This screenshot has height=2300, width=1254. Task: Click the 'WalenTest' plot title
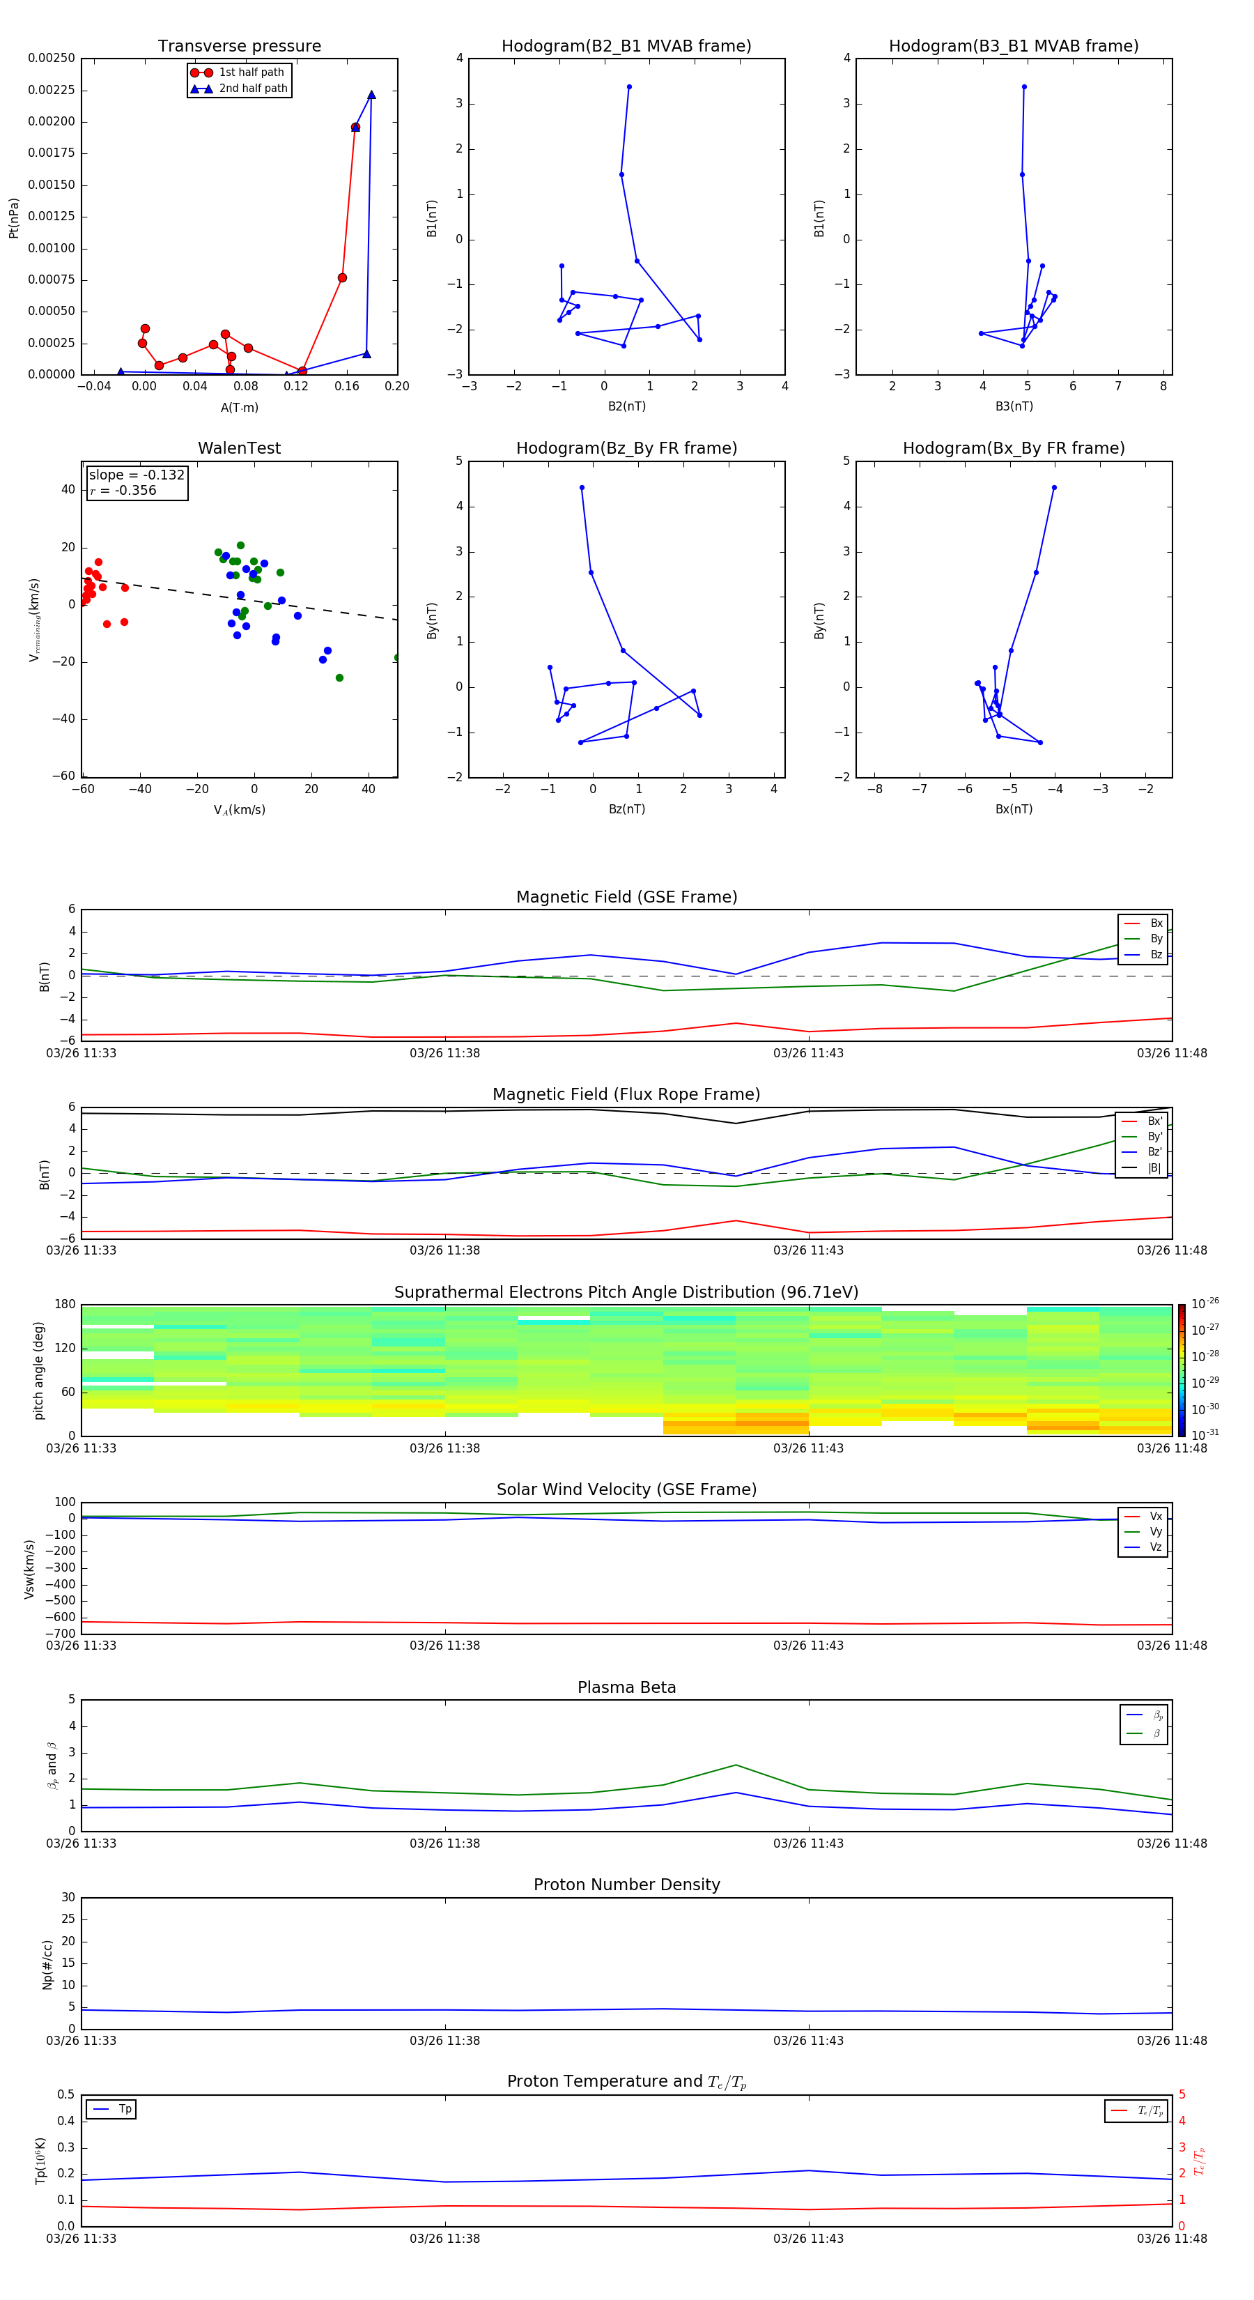(239, 448)
